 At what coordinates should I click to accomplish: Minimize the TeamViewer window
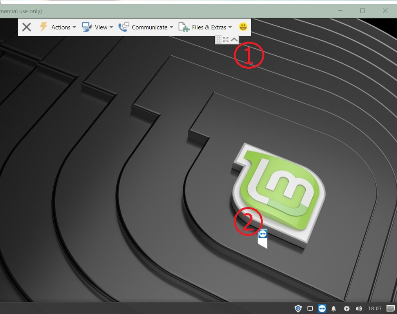[x=340, y=11]
